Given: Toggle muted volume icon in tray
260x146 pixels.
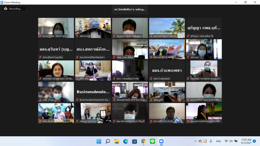Looking at the screenshot, I should pos(231,141).
